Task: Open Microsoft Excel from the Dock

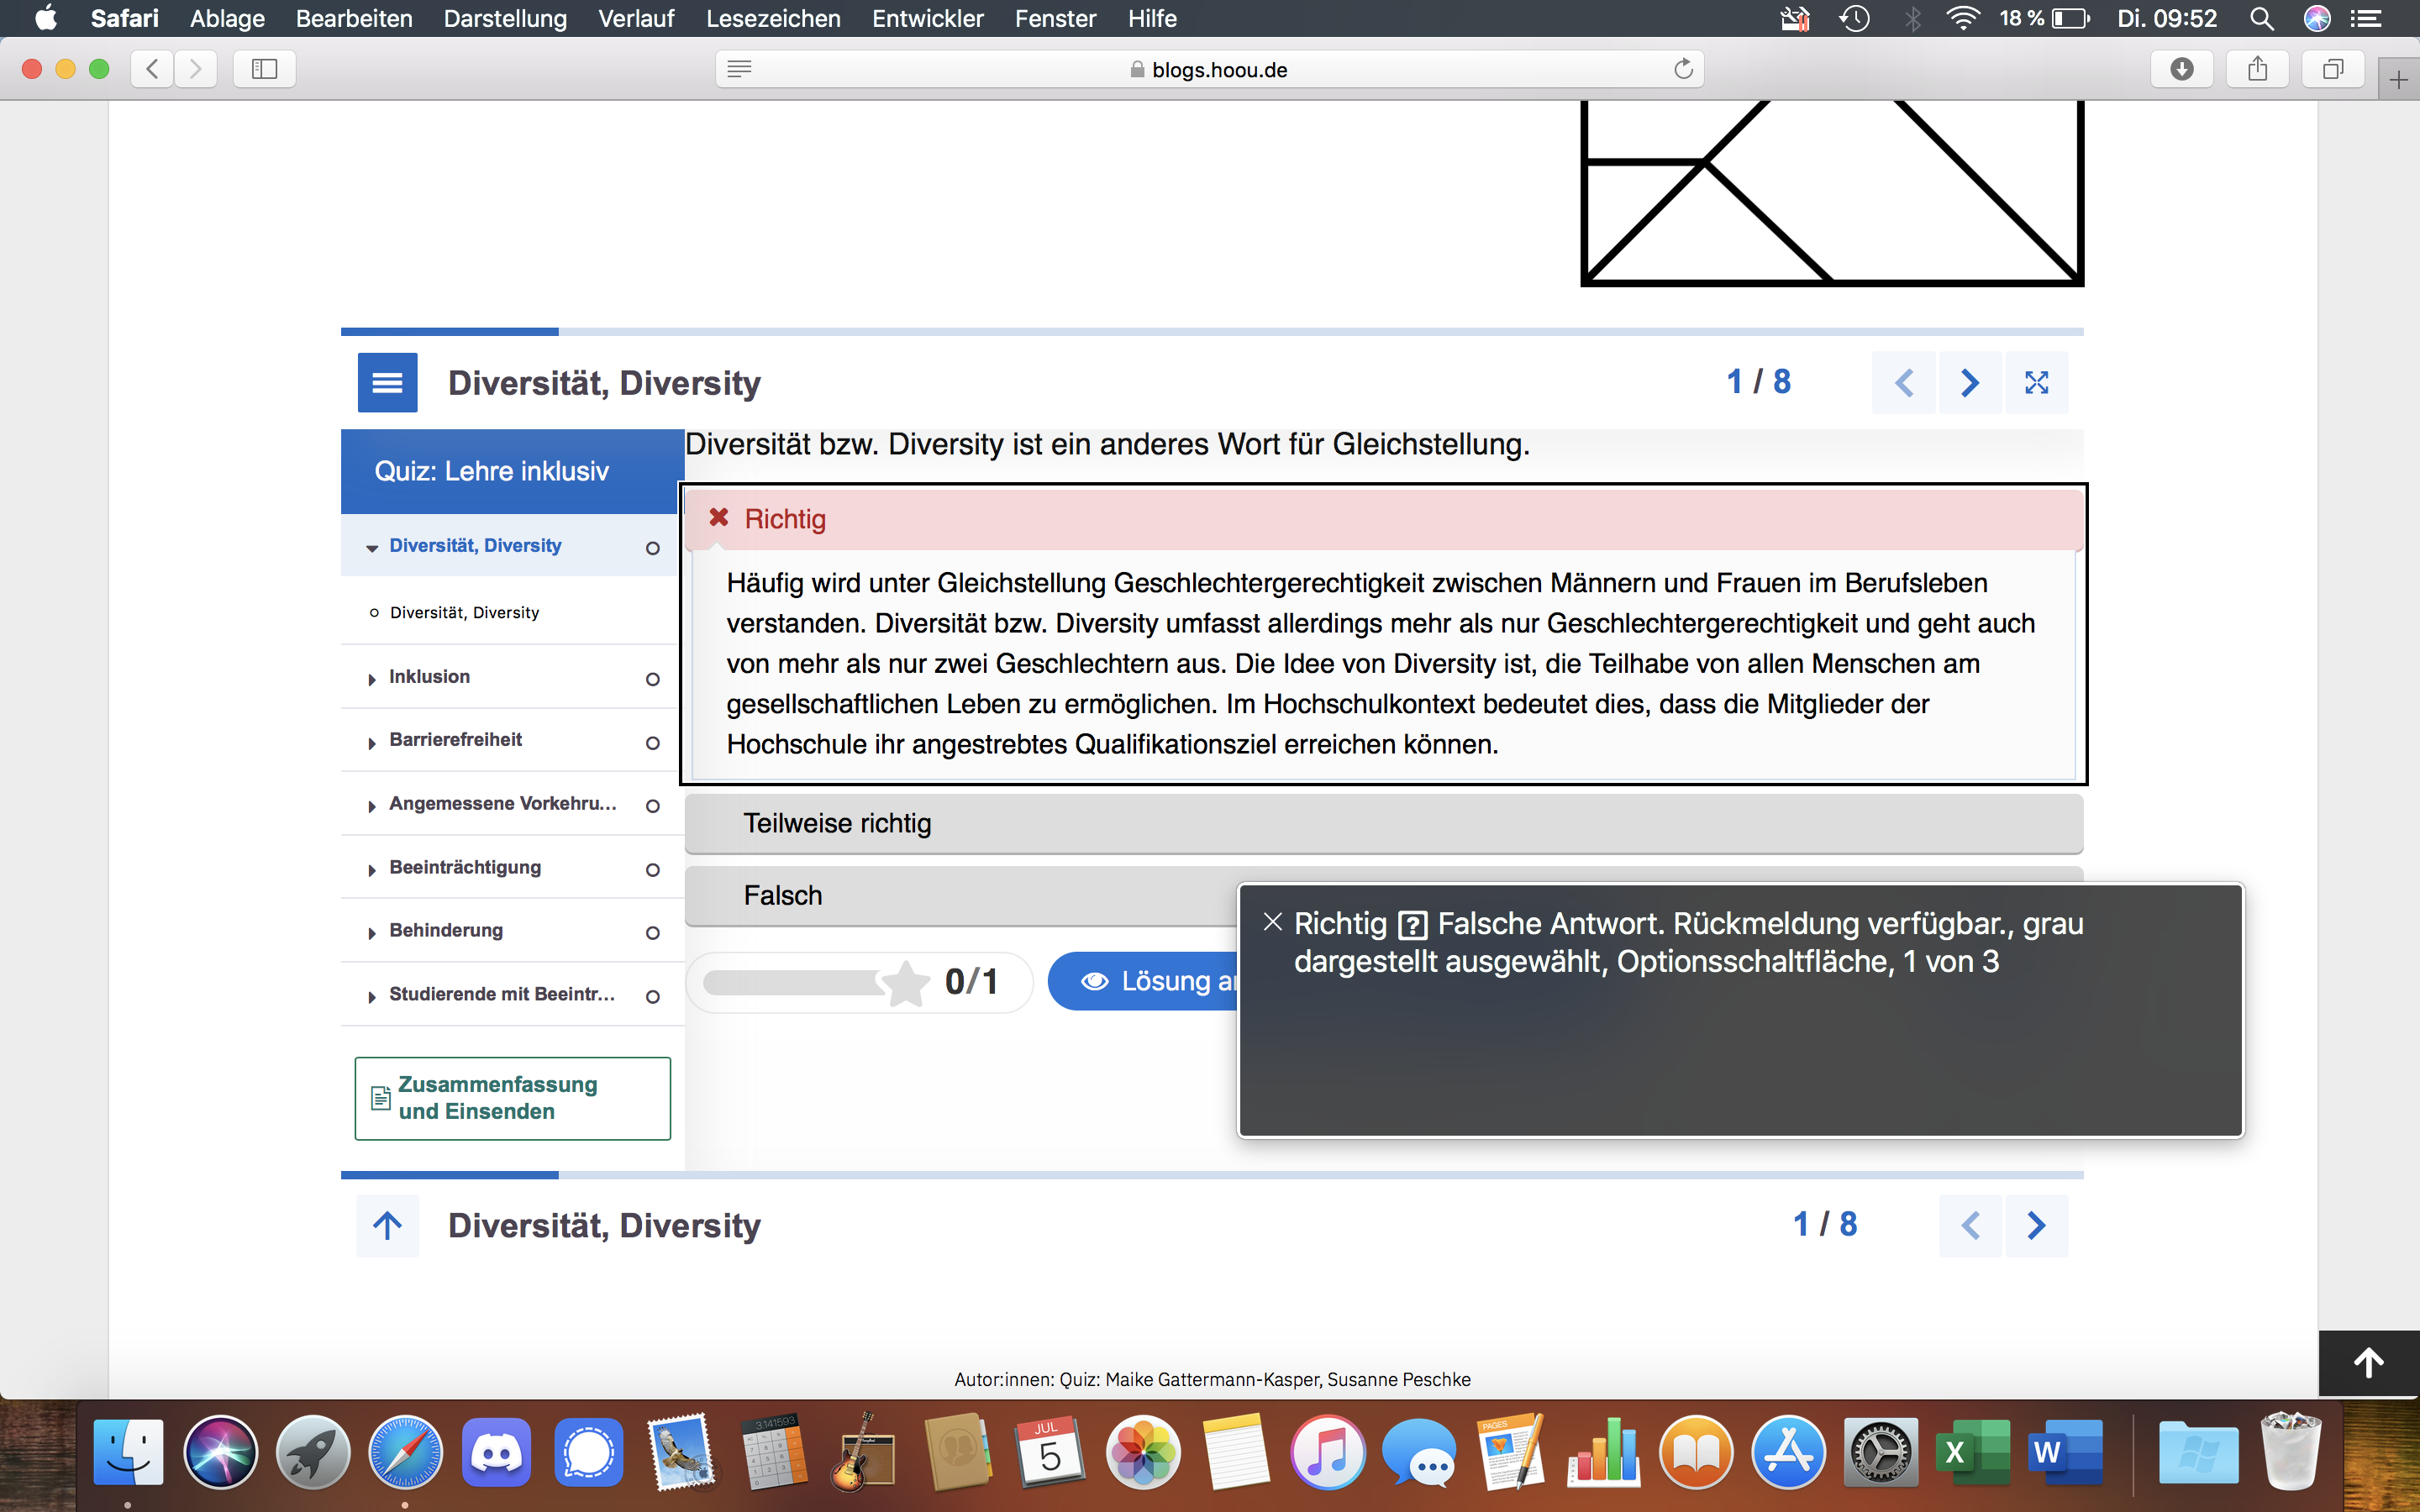Action: [1972, 1452]
